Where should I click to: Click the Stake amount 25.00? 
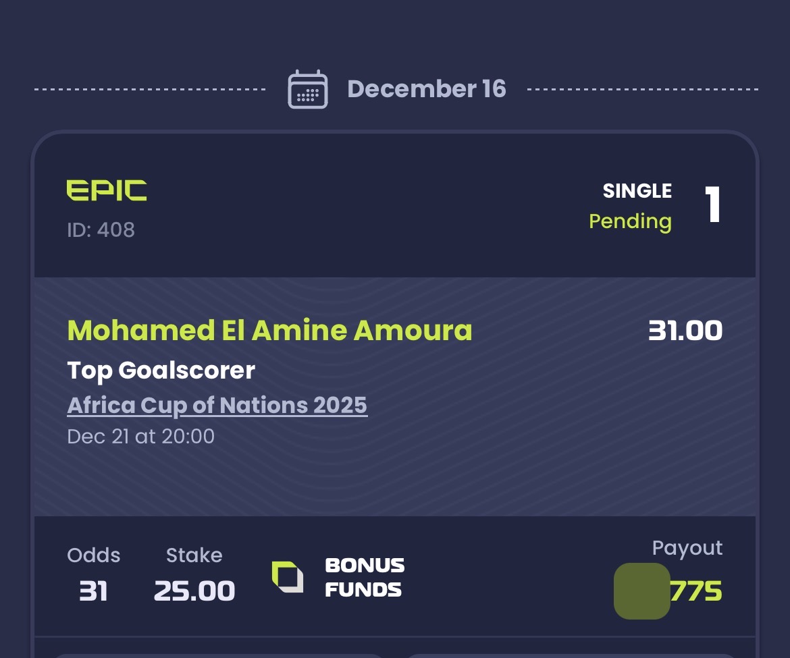[194, 591]
